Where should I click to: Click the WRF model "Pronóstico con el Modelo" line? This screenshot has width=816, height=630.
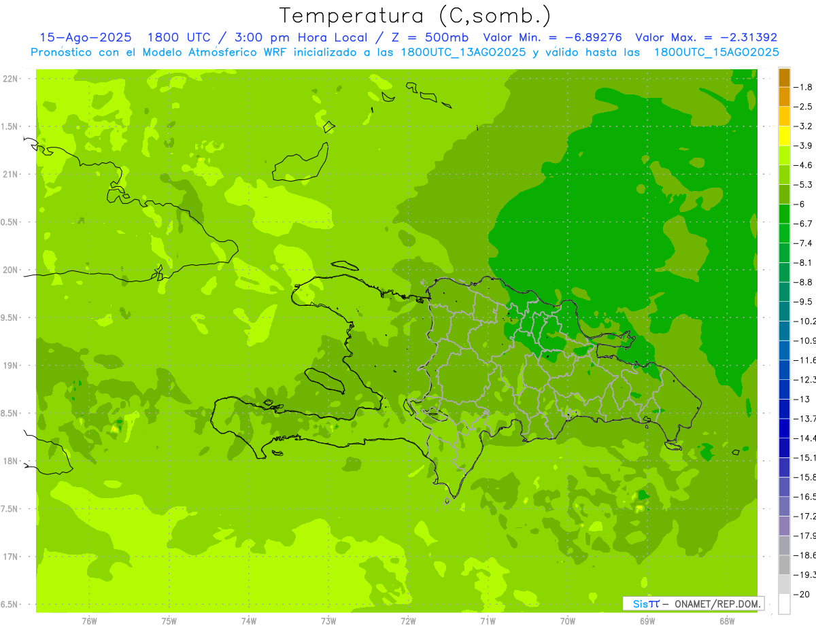(405, 52)
